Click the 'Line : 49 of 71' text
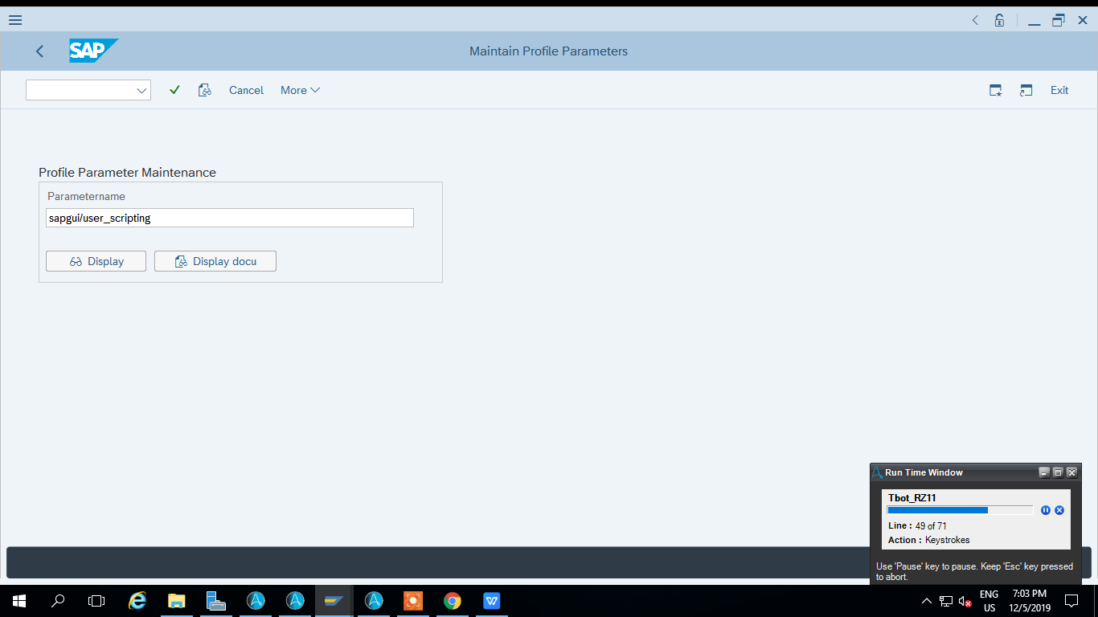Image resolution: width=1098 pixels, height=617 pixels. 917,526
